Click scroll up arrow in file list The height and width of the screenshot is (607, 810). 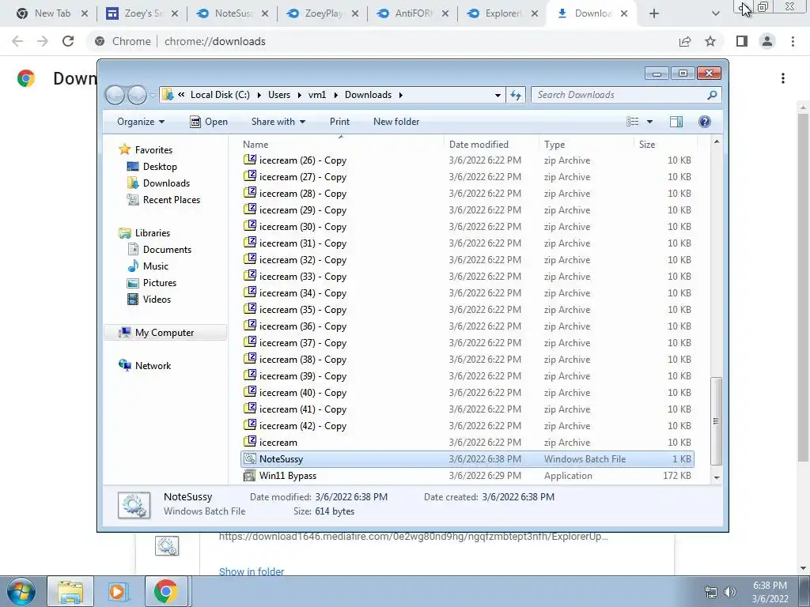(x=717, y=141)
